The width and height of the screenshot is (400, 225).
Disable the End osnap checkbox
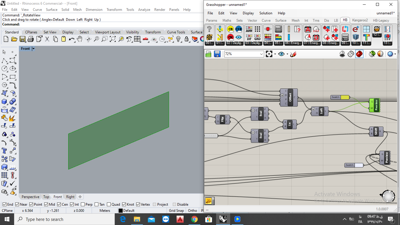(4, 204)
